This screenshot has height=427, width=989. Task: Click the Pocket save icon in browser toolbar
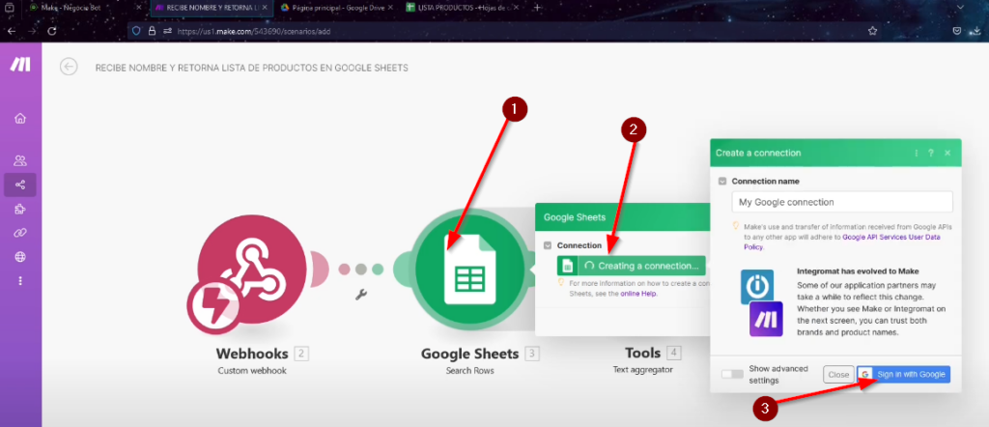pyautogui.click(x=957, y=30)
